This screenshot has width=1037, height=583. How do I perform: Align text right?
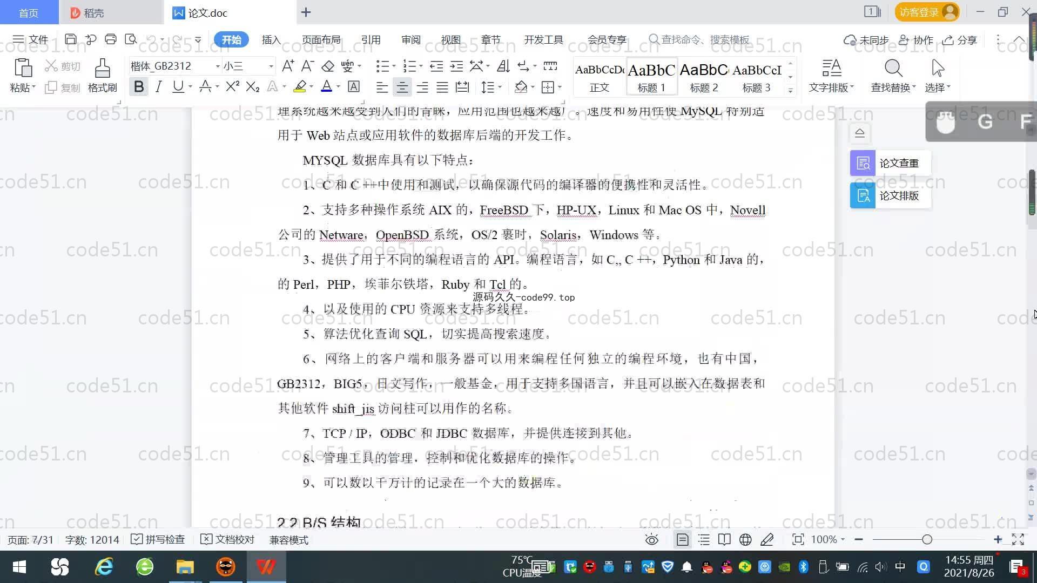(x=422, y=87)
